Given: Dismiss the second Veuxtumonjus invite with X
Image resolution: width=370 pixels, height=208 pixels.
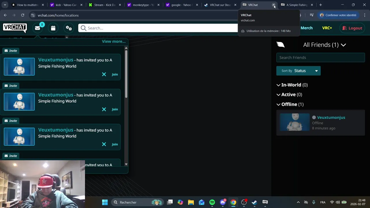Looking at the screenshot, I should pyautogui.click(x=104, y=109).
